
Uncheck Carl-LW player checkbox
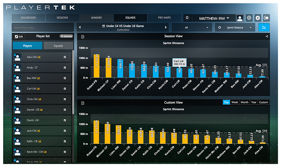[65, 89]
